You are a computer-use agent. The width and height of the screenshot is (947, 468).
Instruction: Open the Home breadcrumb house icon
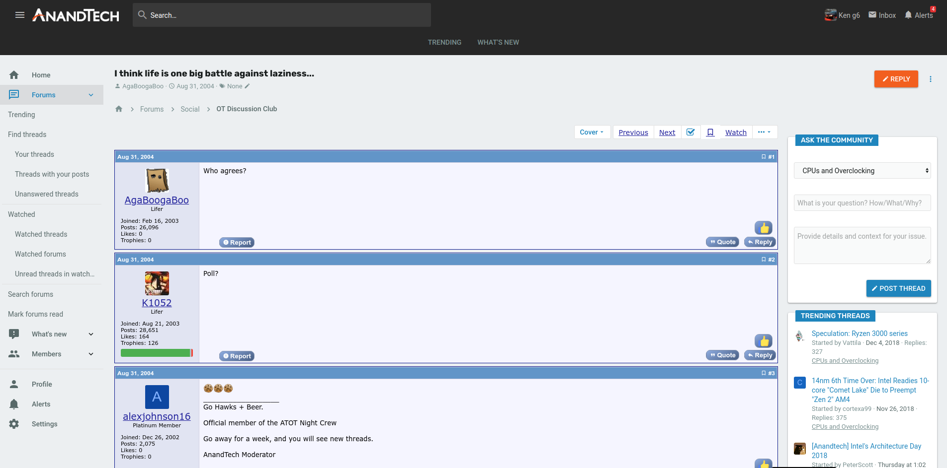[x=119, y=109]
